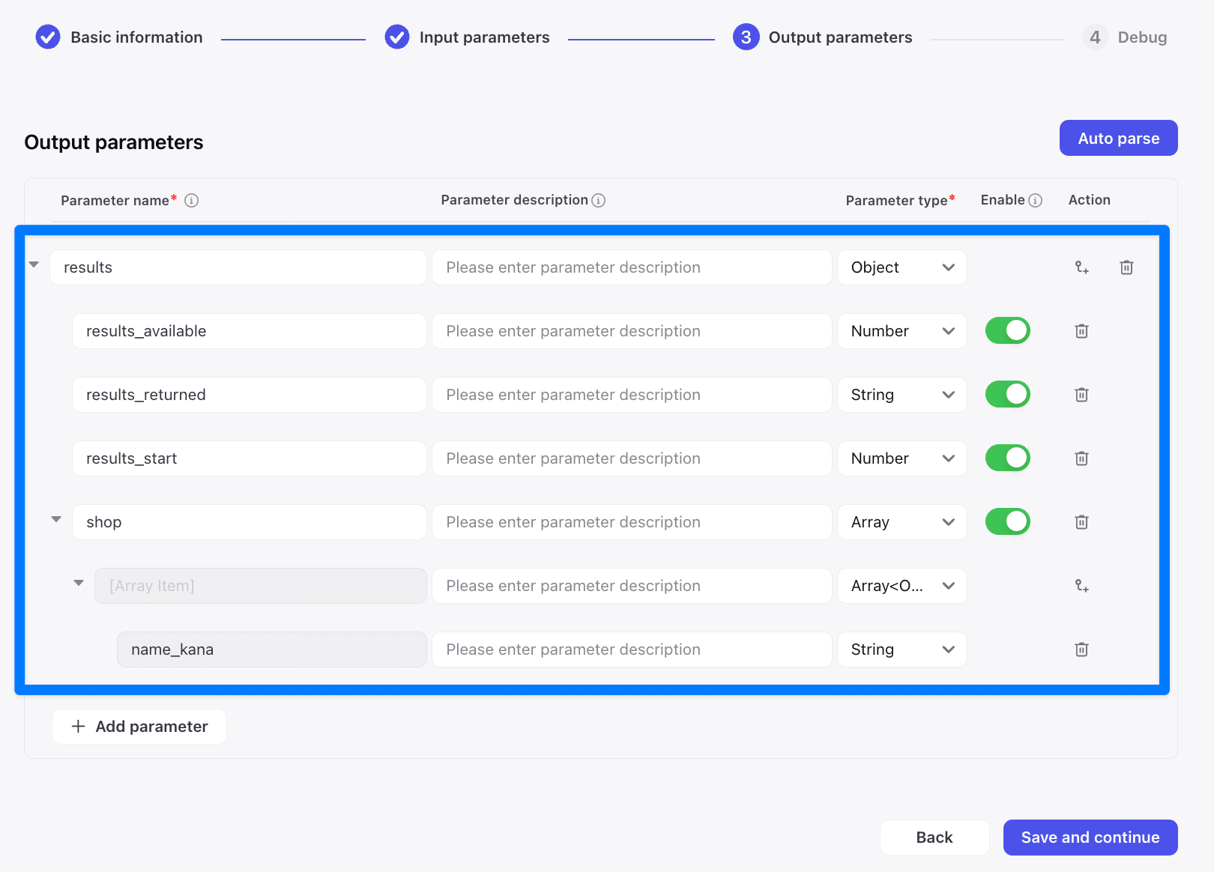
Task: Click the Auto parse button
Action: pyautogui.click(x=1118, y=138)
